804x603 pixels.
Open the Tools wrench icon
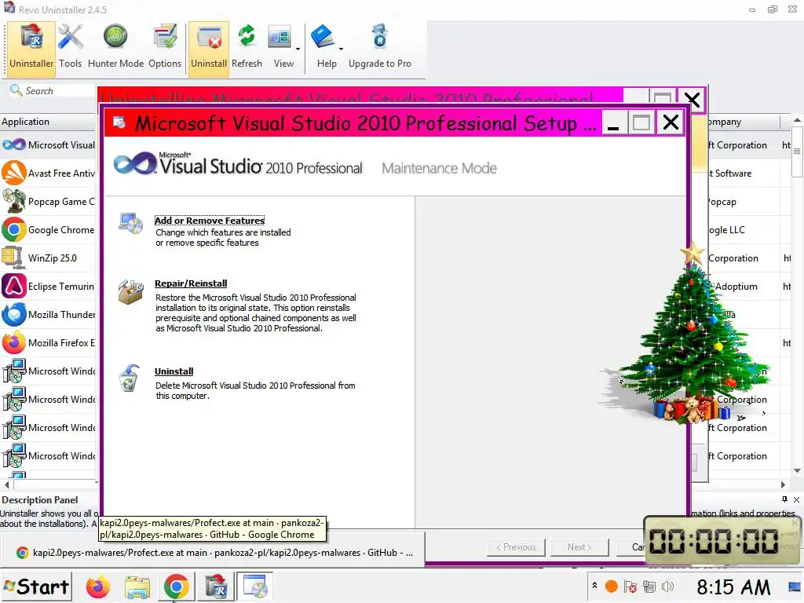[x=70, y=47]
